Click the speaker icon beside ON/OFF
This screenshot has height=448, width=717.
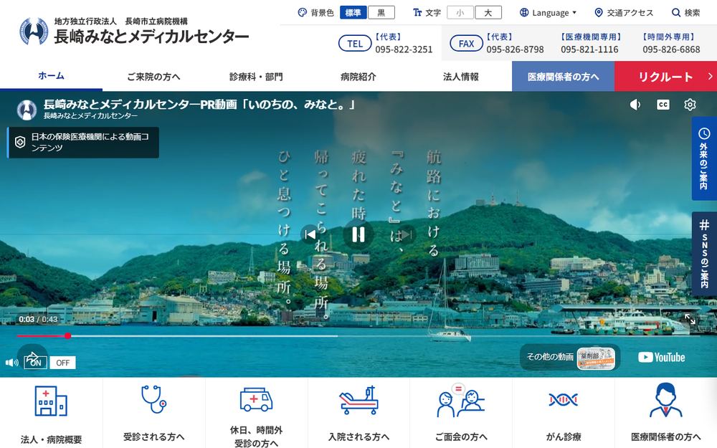click(11, 363)
